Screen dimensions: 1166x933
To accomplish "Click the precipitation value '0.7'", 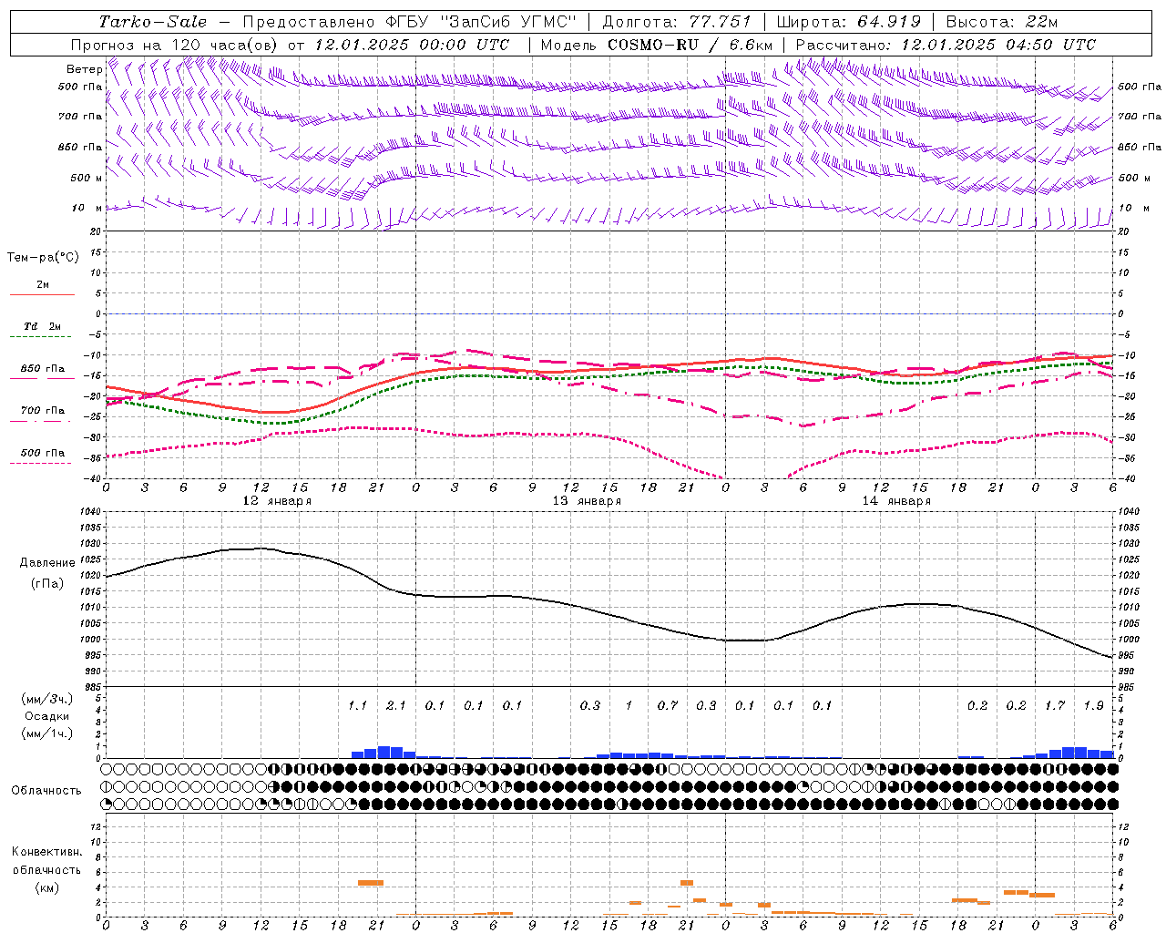I will tap(668, 705).
